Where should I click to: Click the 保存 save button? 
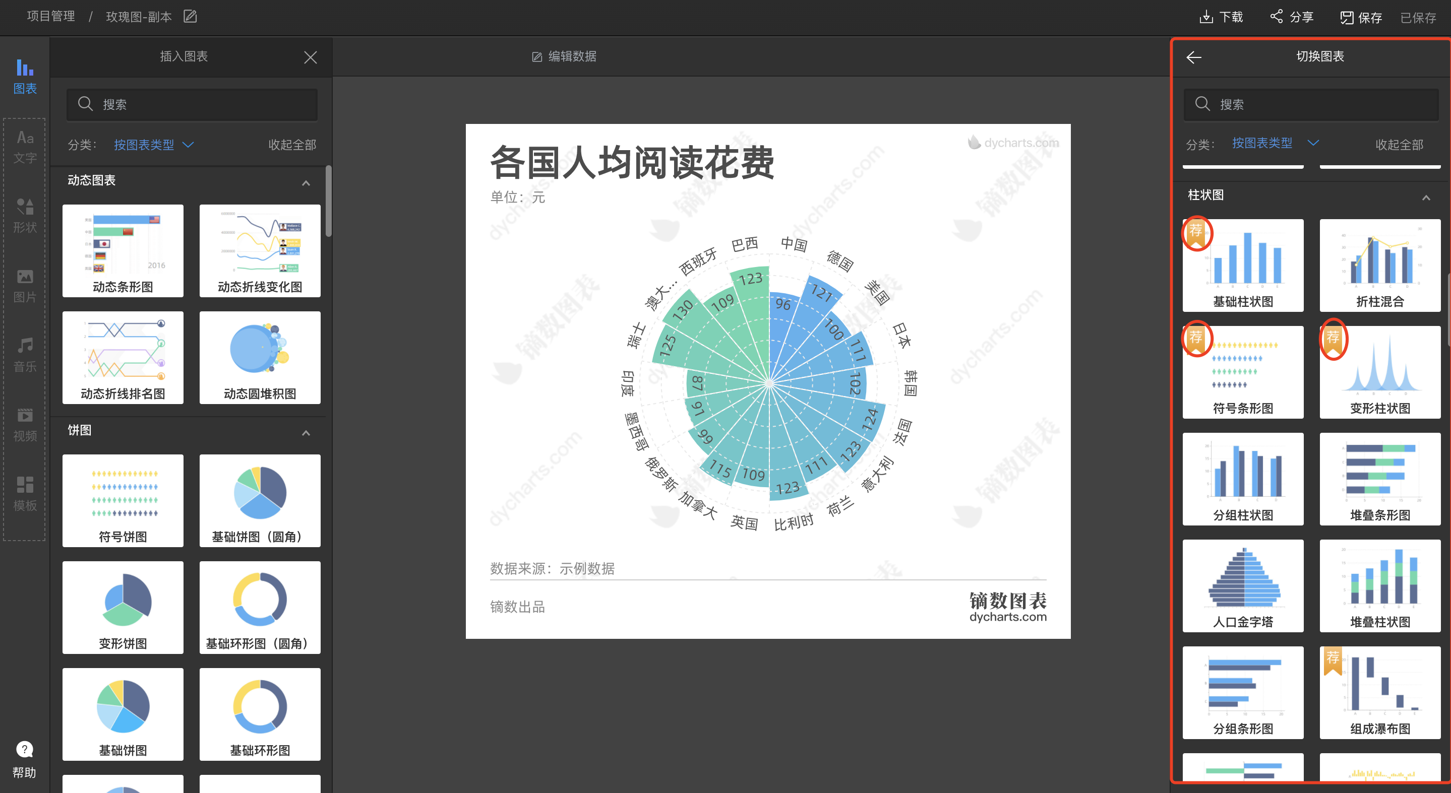coord(1361,18)
